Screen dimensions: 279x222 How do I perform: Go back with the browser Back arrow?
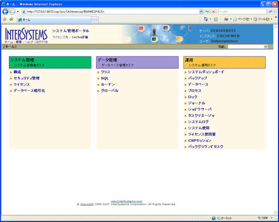[x=5, y=12]
